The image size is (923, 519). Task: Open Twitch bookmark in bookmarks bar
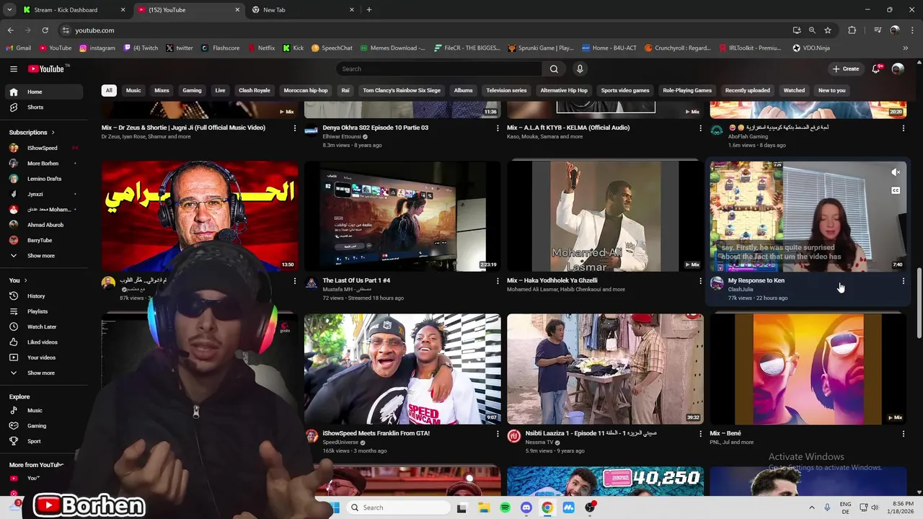click(141, 48)
